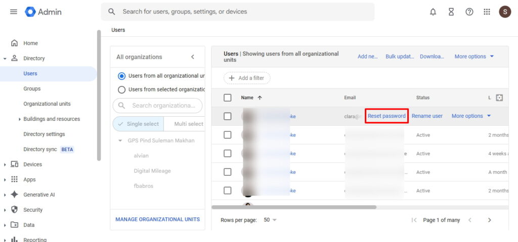Open the main hamburger menu
The width and height of the screenshot is (518, 242).
(x=14, y=12)
